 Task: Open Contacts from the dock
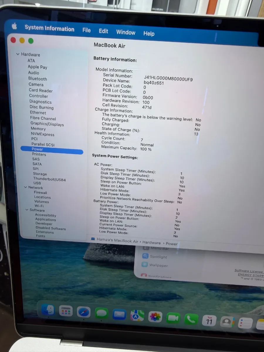pos(227,322)
